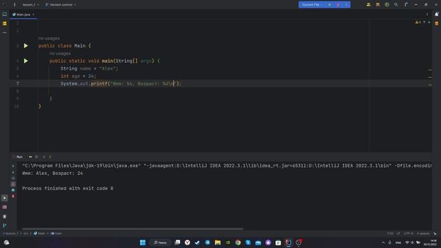The width and height of the screenshot is (441, 248).
Task: Open the main hamburger menu icon
Action: pos(14,5)
